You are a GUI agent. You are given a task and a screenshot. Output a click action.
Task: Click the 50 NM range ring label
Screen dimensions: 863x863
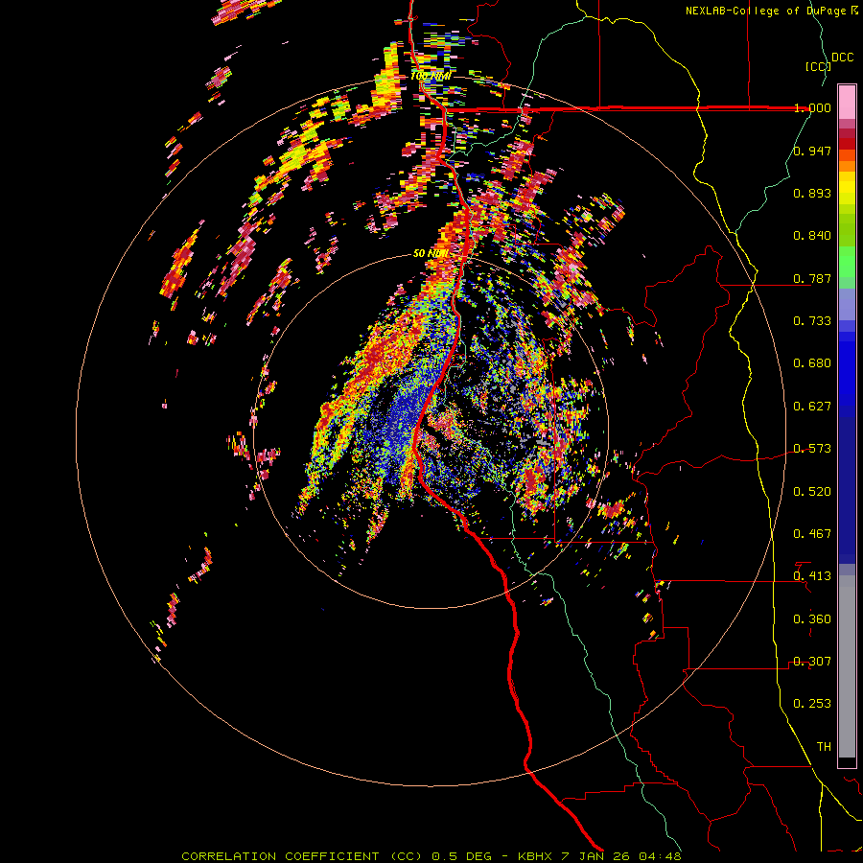point(431,254)
